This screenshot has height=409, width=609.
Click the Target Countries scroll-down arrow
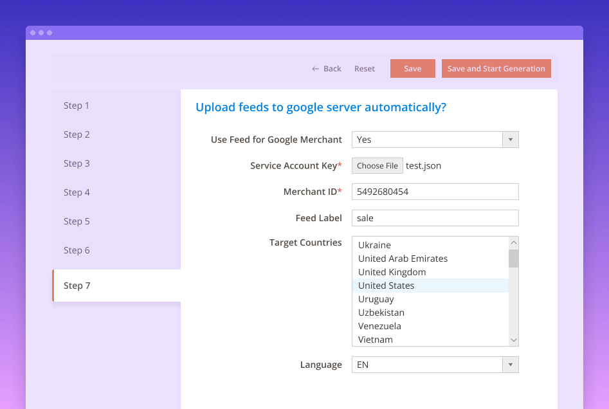513,340
